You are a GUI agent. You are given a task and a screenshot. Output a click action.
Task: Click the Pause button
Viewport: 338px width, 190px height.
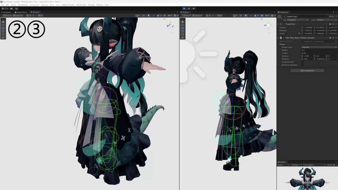pyautogui.click(x=189, y=9)
